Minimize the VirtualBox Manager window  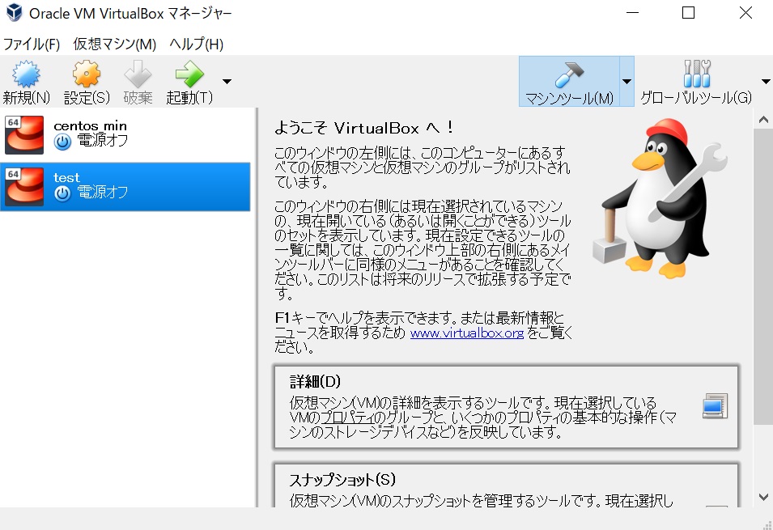tap(632, 13)
